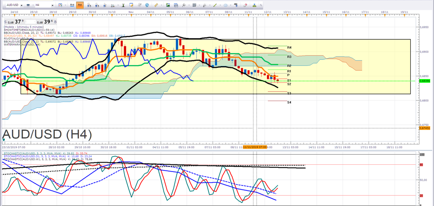
Task: Select the pitchfork drawing tool
Action: coord(184,5)
